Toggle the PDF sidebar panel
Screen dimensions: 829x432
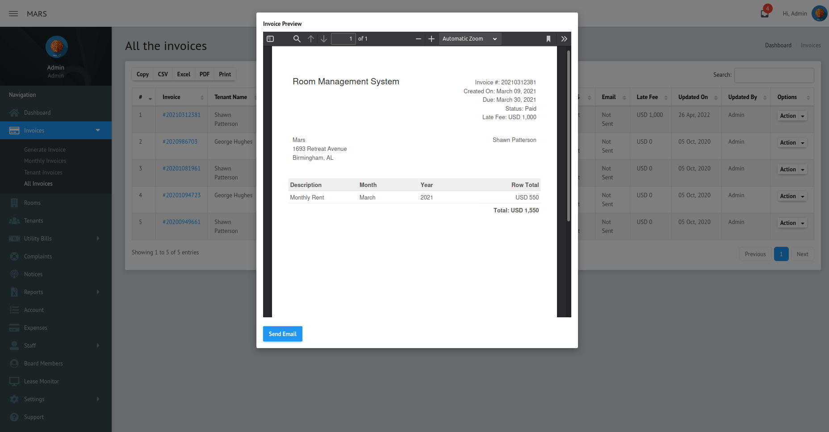(x=270, y=39)
